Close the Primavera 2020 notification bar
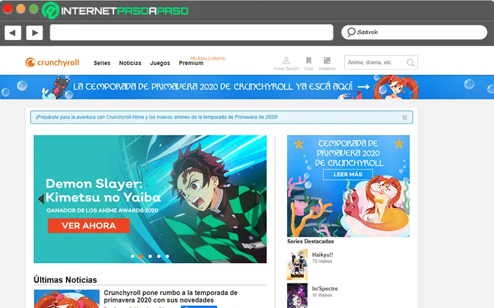Screen dimensions: 494x308 pyautogui.click(x=404, y=118)
